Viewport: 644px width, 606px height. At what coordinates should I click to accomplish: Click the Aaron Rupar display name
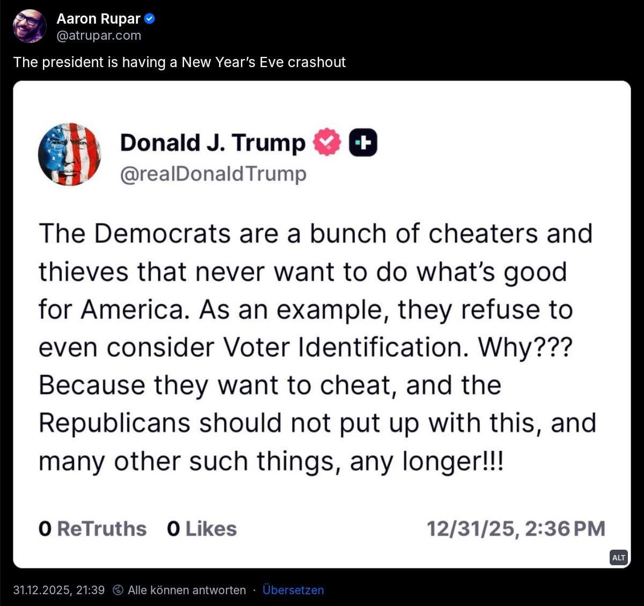(x=98, y=19)
